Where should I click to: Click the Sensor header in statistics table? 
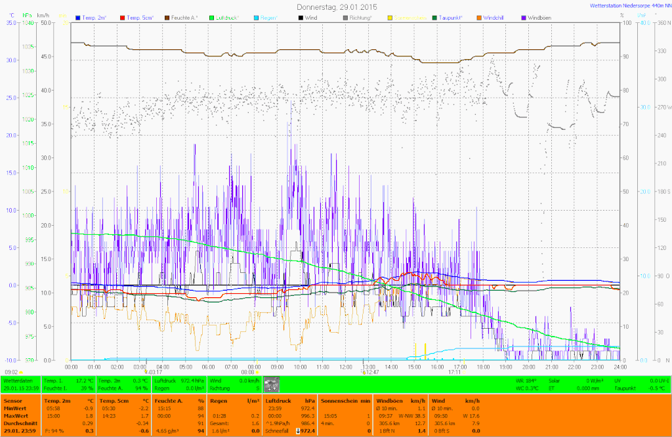tap(12, 400)
